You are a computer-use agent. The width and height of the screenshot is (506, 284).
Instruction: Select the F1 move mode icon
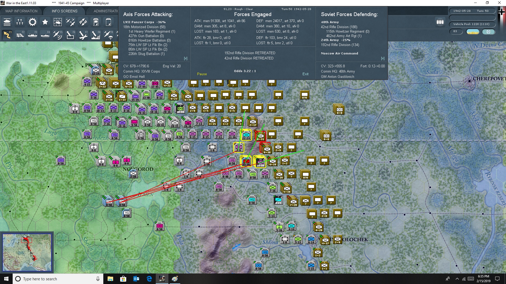[7, 35]
